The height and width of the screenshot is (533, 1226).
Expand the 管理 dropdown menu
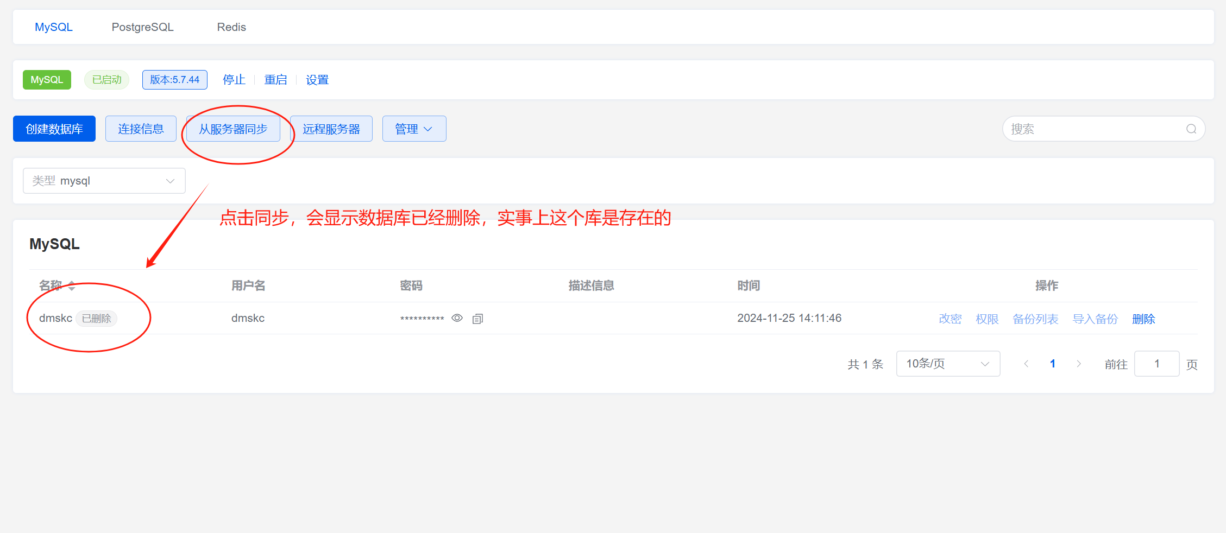414,129
